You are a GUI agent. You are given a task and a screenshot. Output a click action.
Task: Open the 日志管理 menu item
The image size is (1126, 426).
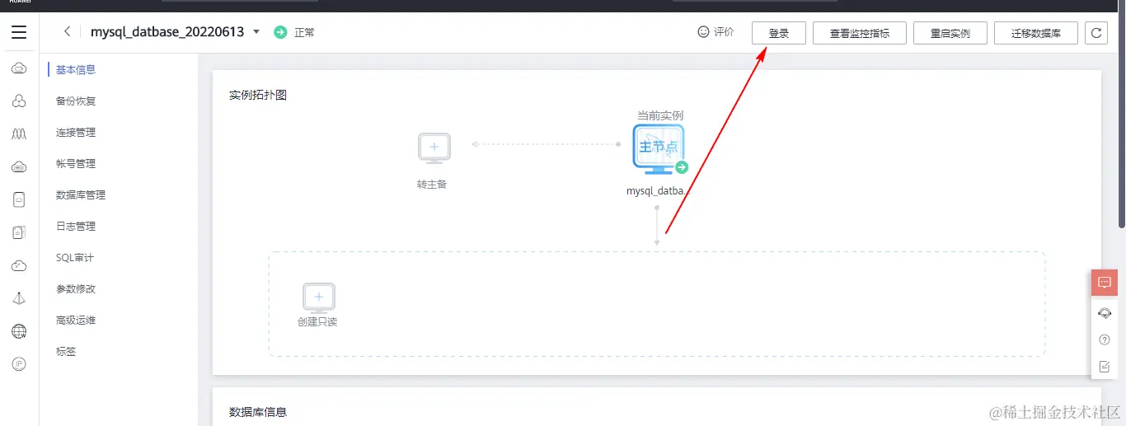tap(76, 227)
